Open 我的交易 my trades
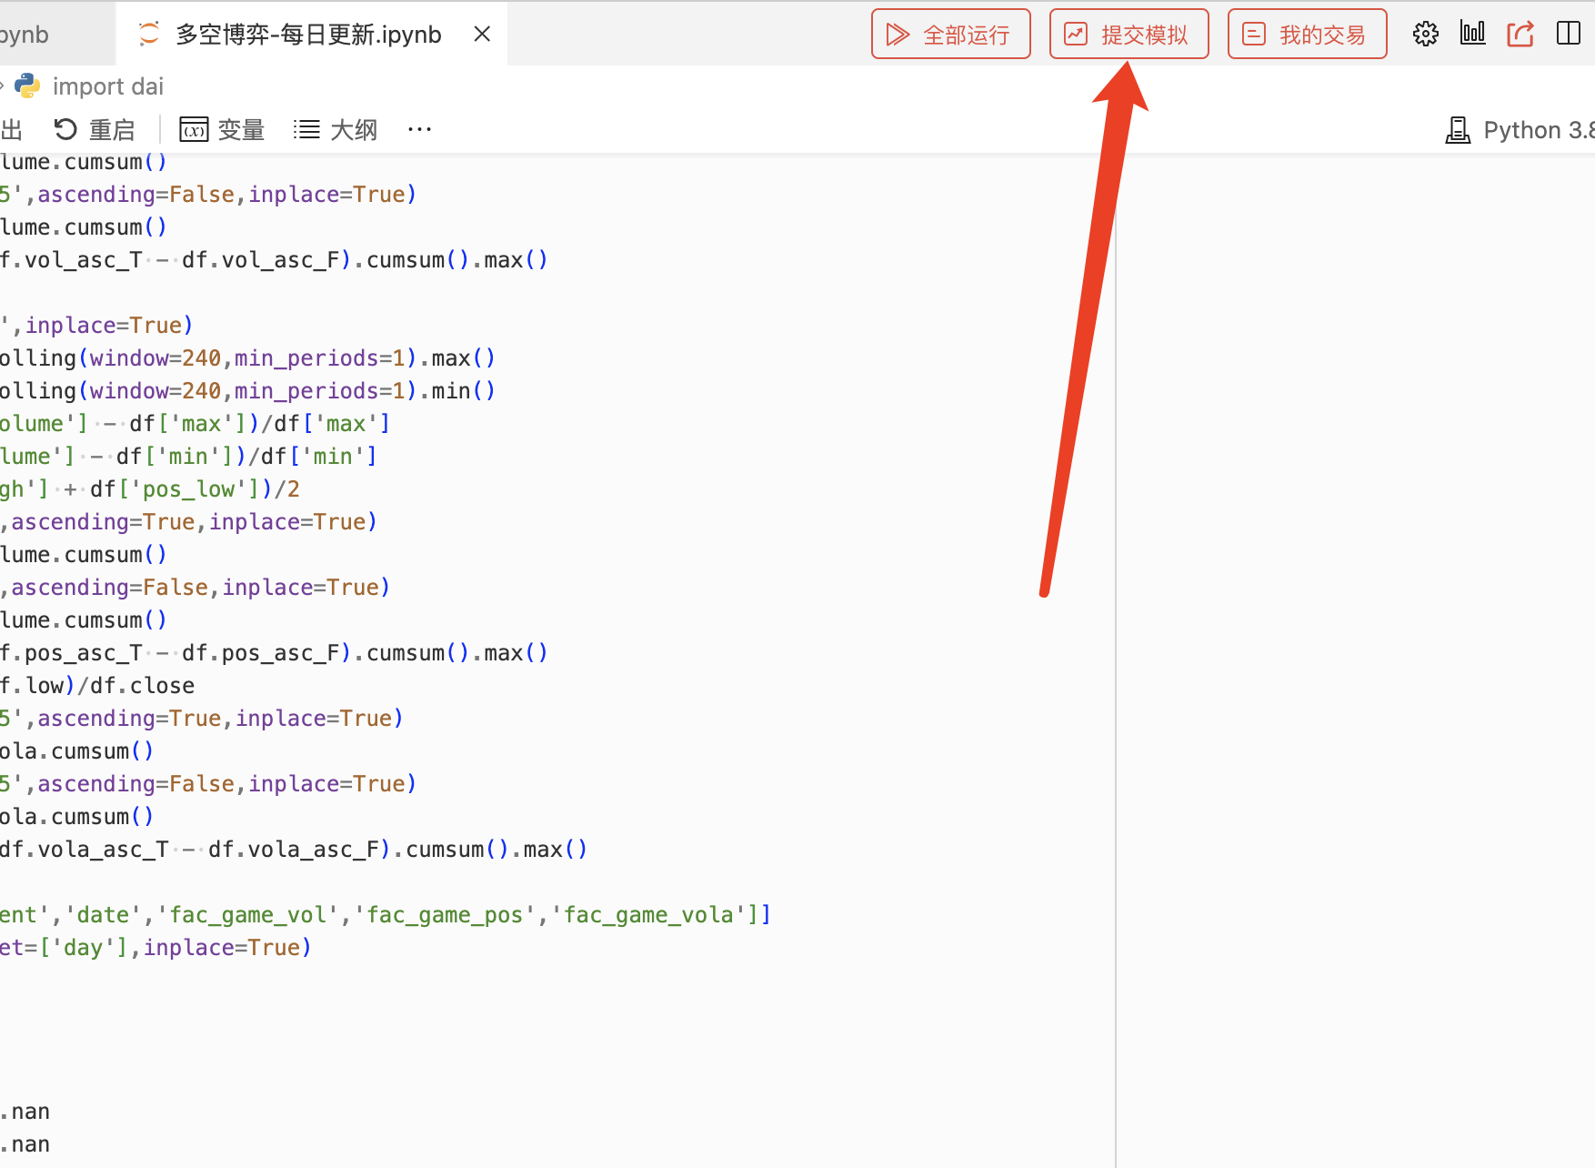The image size is (1595, 1168). [1307, 35]
